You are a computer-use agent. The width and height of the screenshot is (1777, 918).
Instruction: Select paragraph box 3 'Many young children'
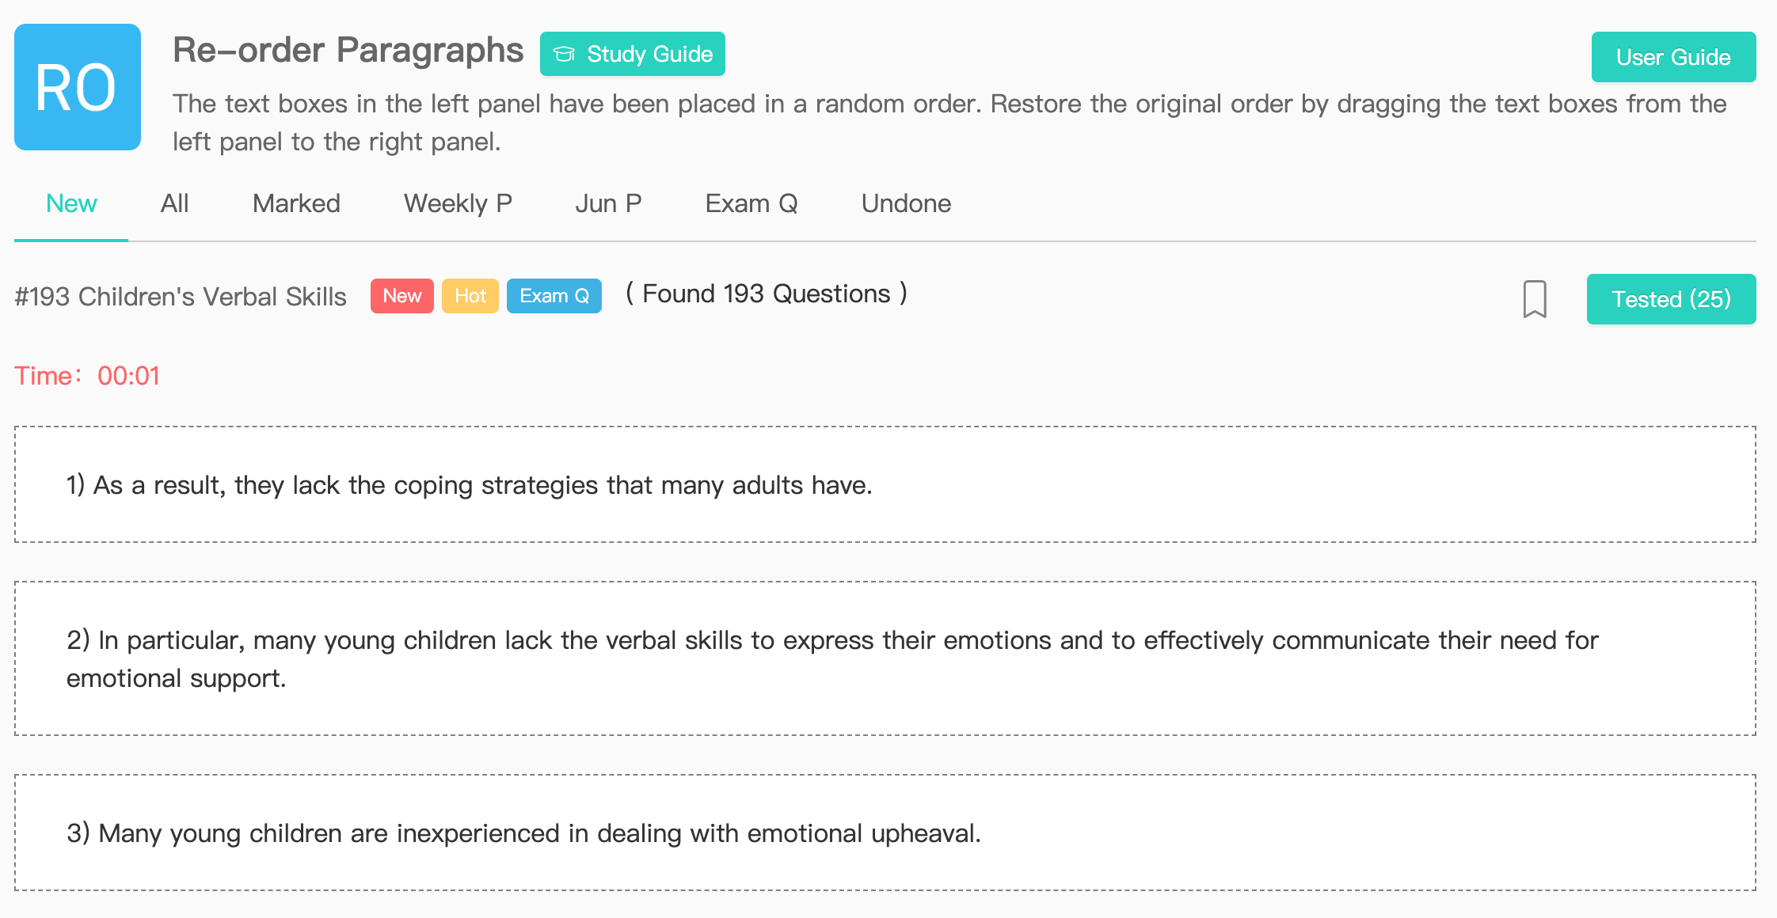(885, 833)
